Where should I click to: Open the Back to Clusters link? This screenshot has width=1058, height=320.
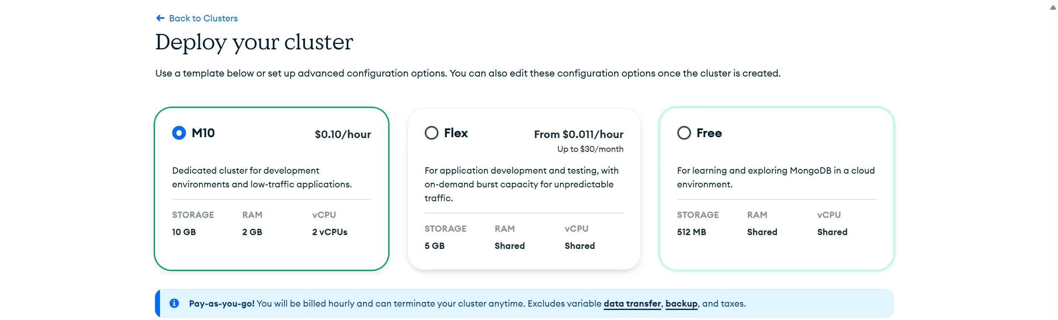tap(203, 18)
